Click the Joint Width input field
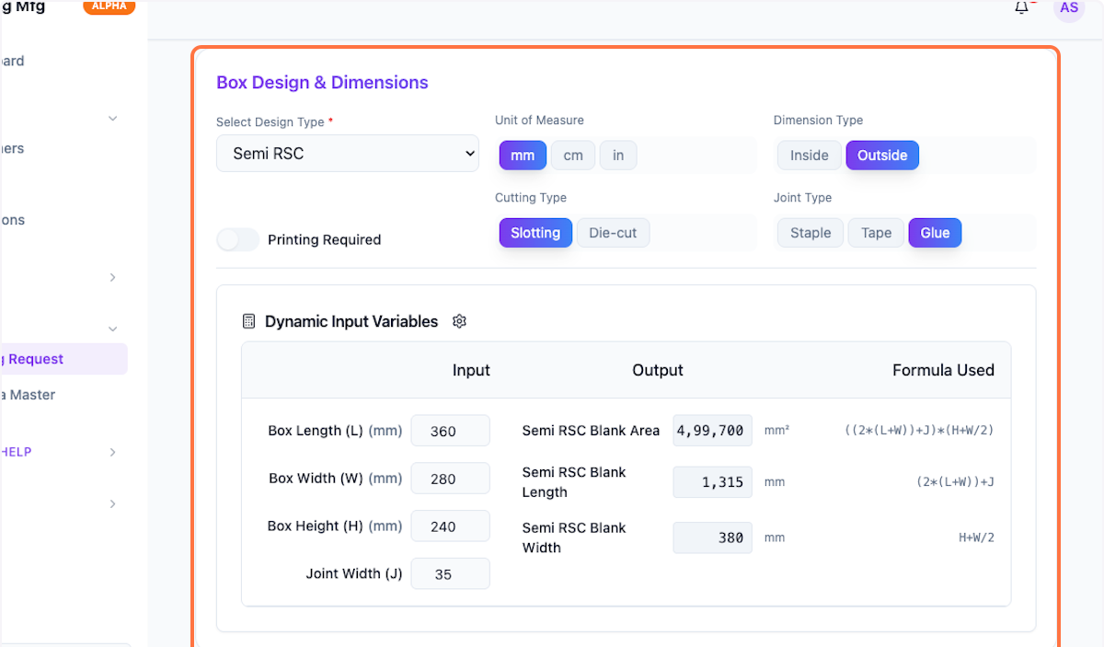This screenshot has height=647, width=1104. (450, 573)
